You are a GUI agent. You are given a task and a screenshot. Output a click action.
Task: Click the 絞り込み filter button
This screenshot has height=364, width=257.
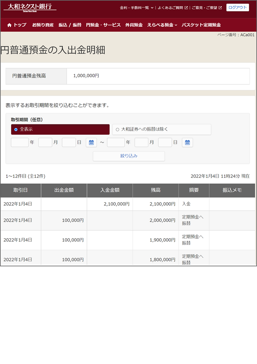pyautogui.click(x=129, y=156)
